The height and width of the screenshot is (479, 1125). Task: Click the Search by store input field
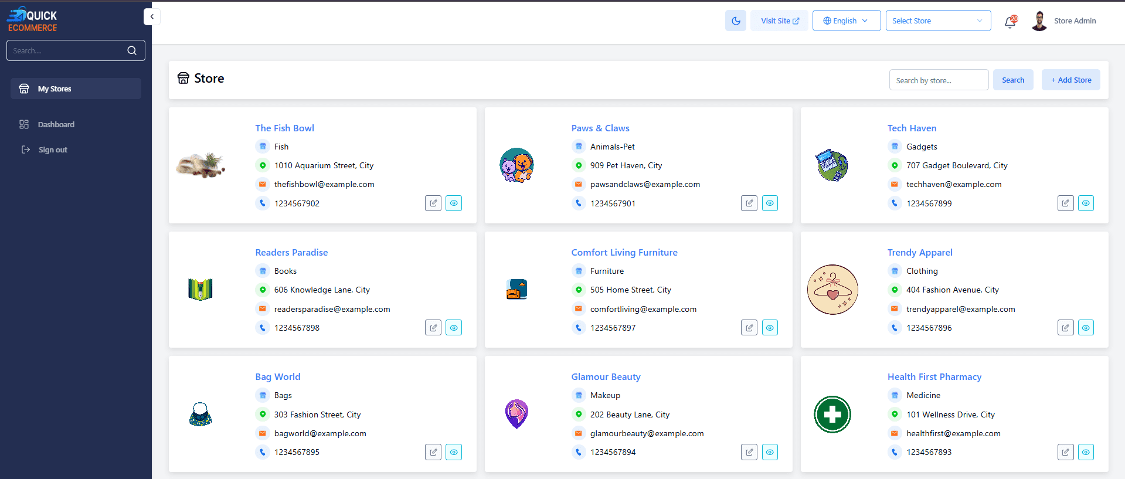tap(938, 80)
